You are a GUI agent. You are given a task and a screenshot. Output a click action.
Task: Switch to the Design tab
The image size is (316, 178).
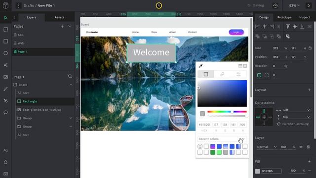pos(264,17)
